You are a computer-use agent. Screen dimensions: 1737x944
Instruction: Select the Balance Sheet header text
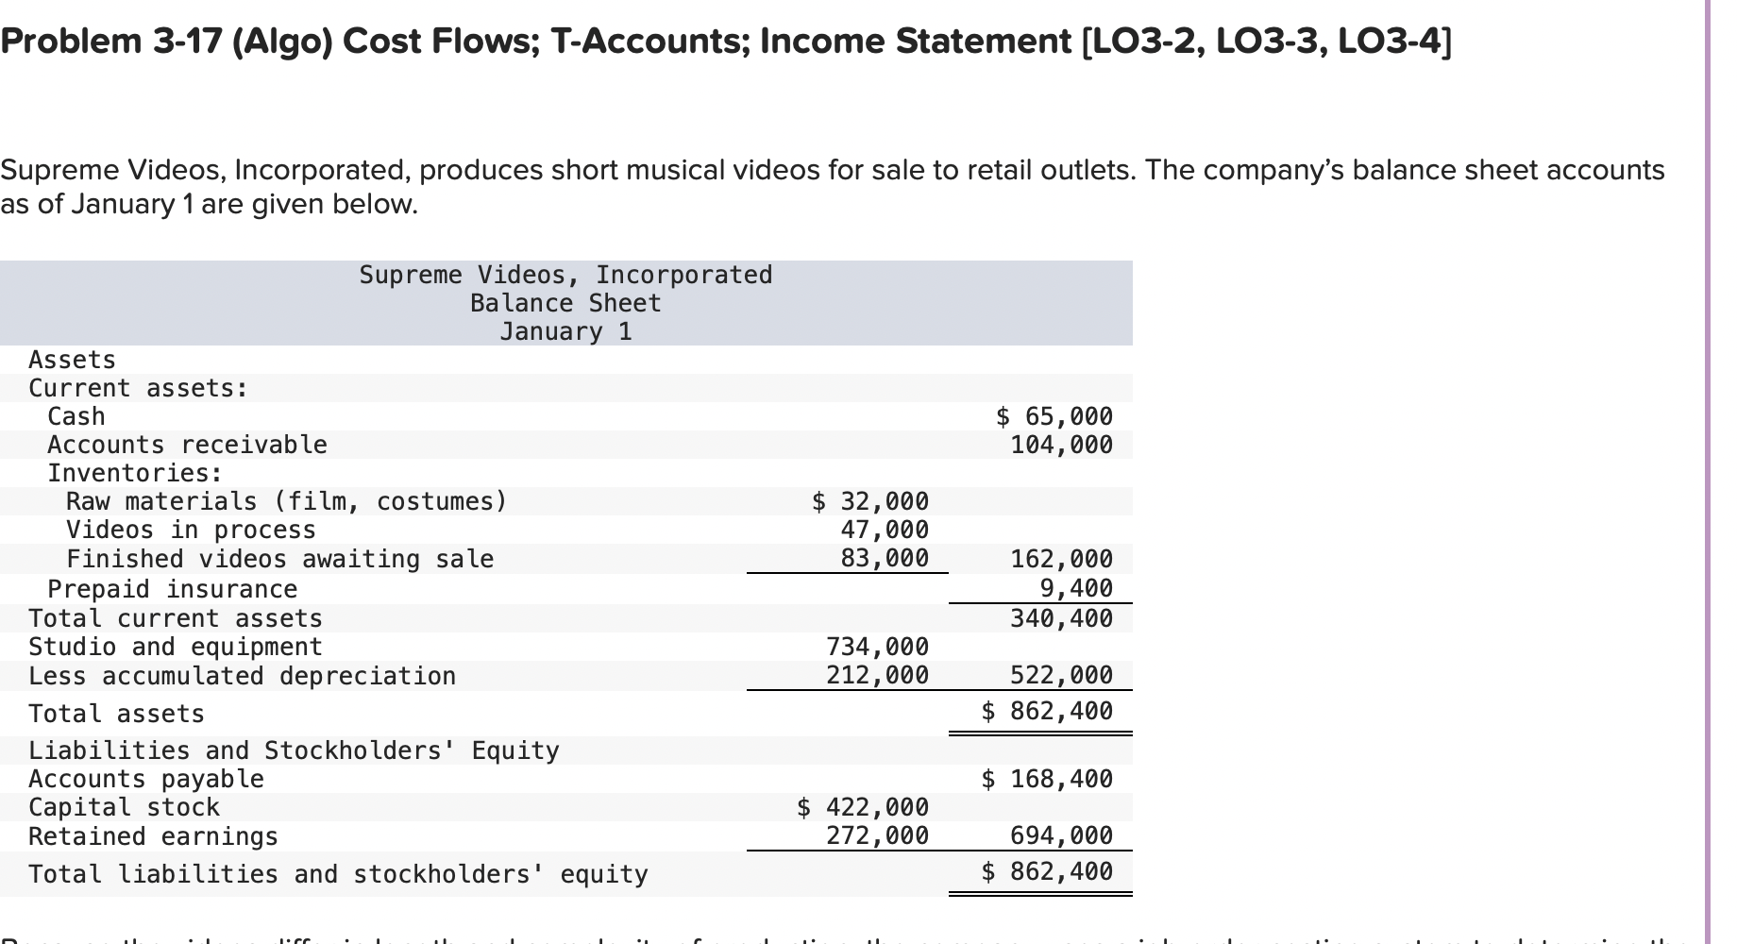(565, 303)
